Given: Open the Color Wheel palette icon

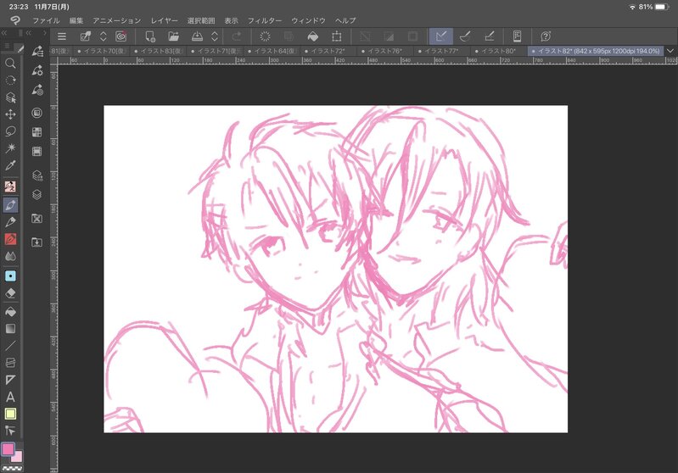Looking at the screenshot, I should pyautogui.click(x=37, y=114).
